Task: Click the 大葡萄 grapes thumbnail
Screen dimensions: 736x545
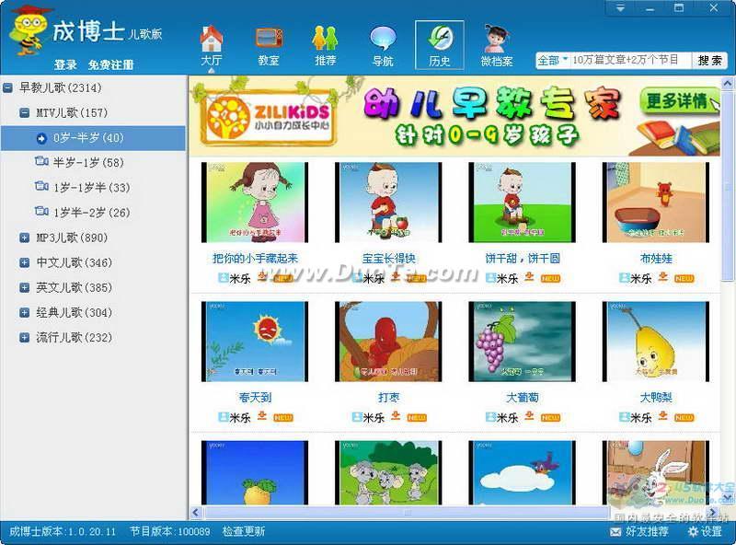Action: 522,342
